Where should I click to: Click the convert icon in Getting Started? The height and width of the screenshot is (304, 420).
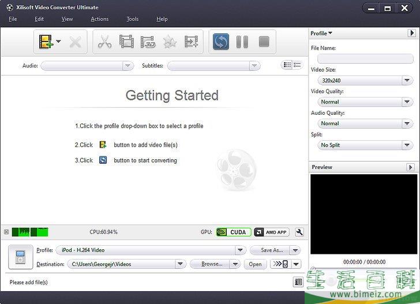pyautogui.click(x=103, y=160)
